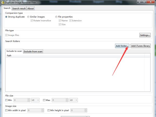Open the Max file size kB dropdown
156x117 pixels.
click(74, 100)
